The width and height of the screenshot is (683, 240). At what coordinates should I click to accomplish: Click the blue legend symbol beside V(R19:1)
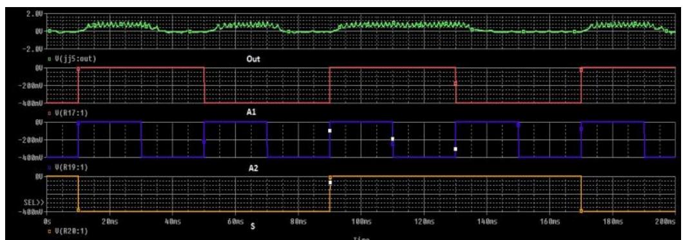49,167
